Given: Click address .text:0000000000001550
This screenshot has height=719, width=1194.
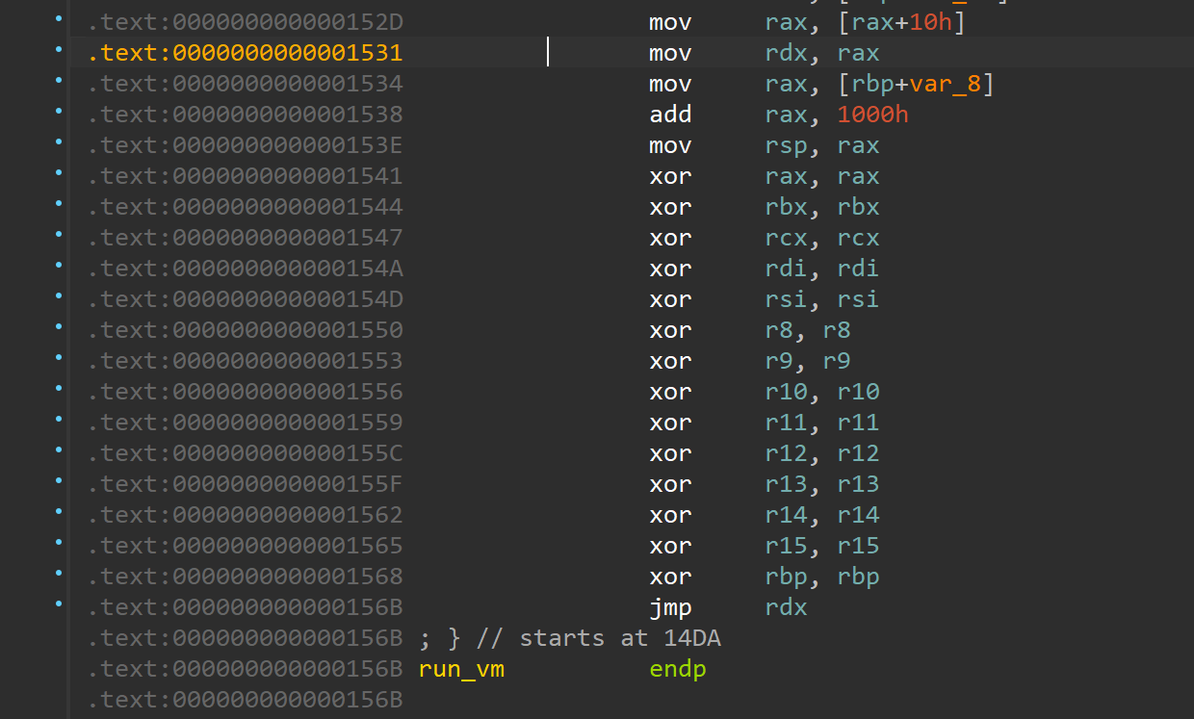Looking at the screenshot, I should [245, 330].
